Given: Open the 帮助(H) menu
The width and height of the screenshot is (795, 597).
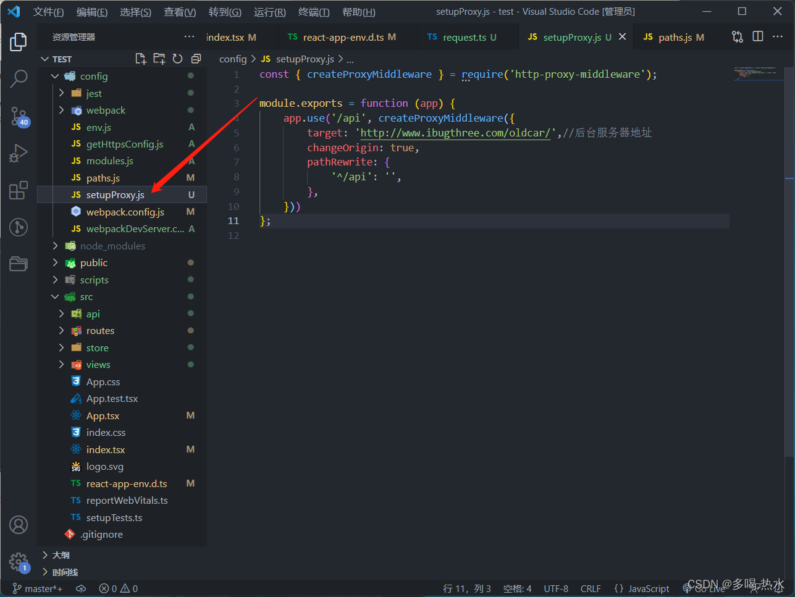Looking at the screenshot, I should click(x=359, y=12).
